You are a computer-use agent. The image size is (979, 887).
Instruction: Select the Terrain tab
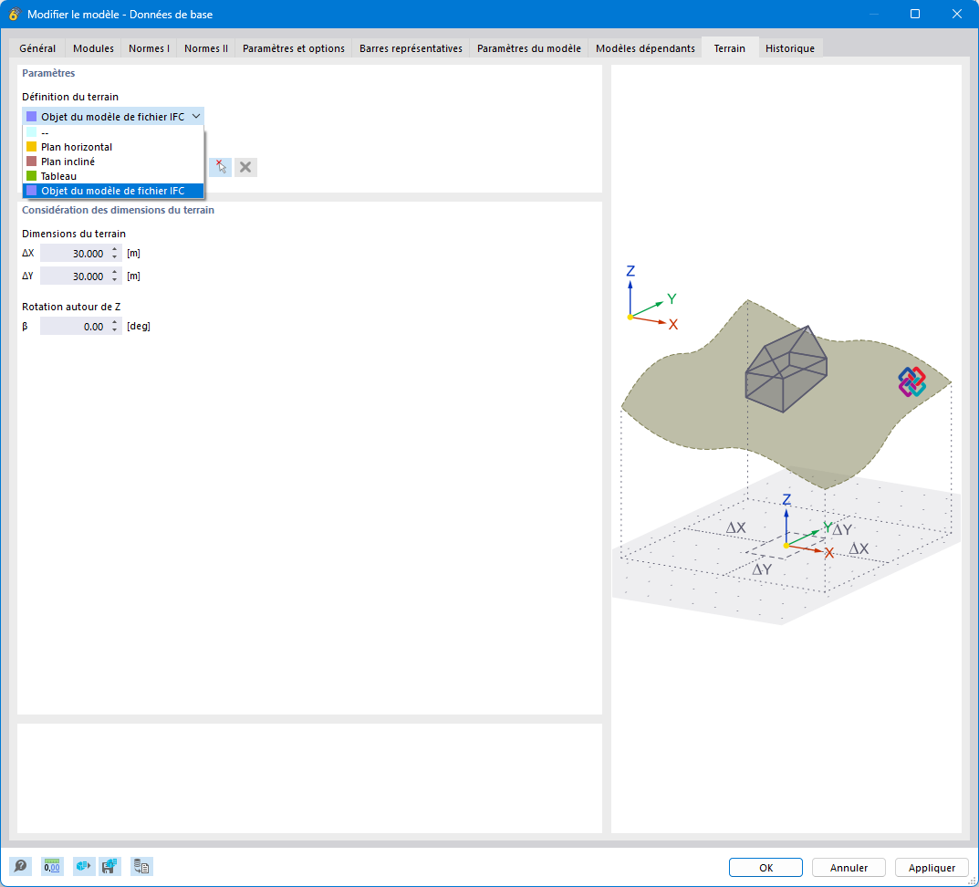[730, 48]
